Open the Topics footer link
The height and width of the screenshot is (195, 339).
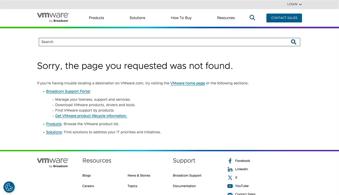pos(132,186)
